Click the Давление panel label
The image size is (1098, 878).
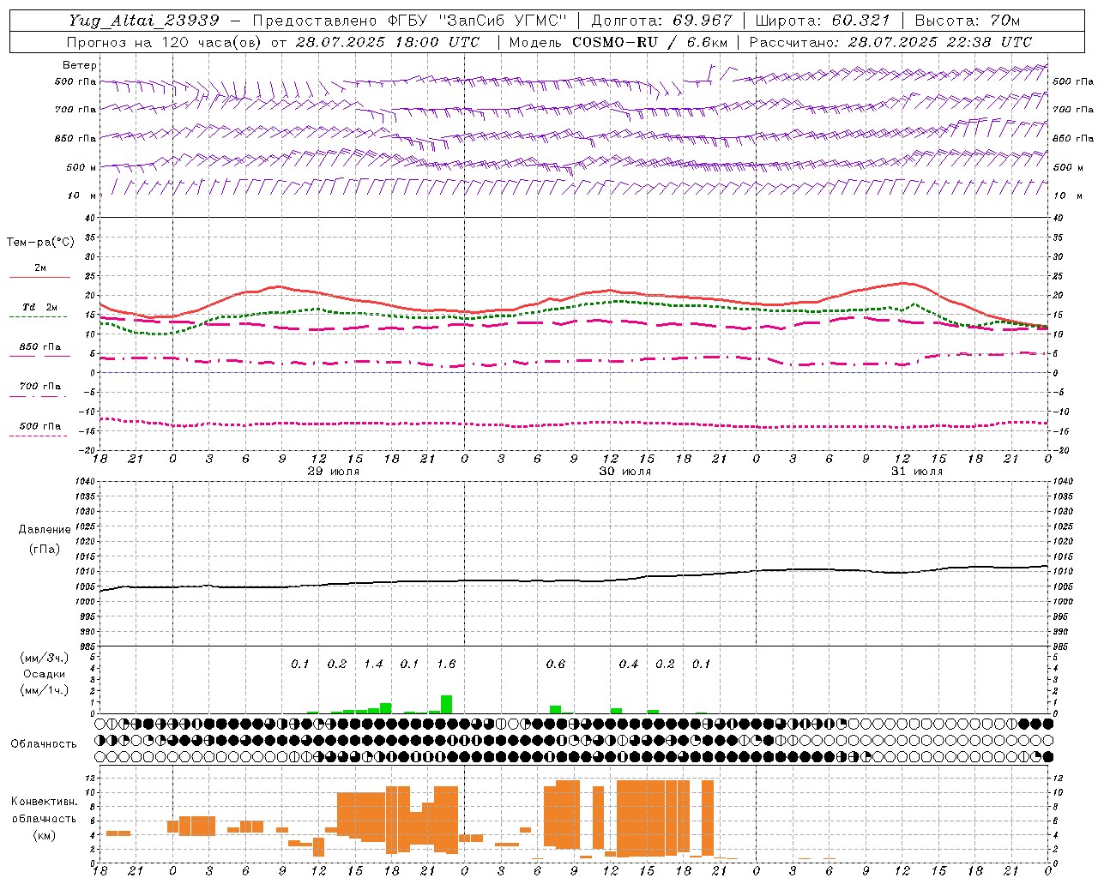pos(45,530)
